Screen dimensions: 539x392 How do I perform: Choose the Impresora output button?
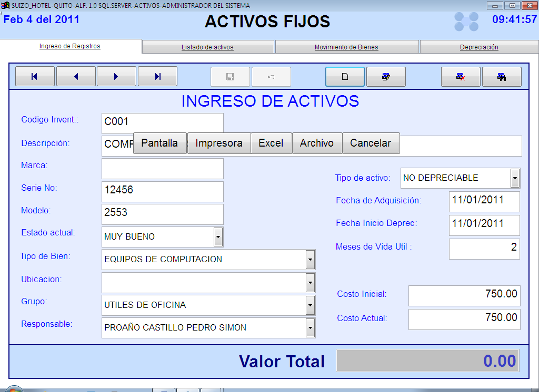[x=219, y=143]
